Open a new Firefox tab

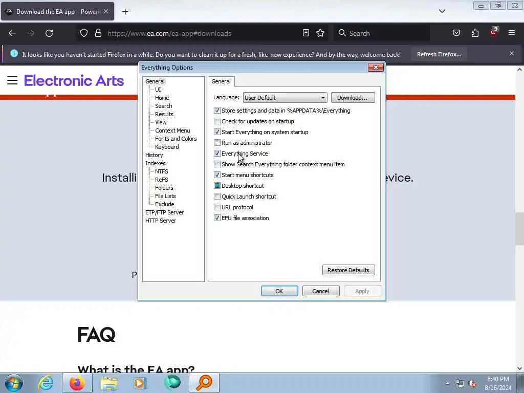[125, 12]
